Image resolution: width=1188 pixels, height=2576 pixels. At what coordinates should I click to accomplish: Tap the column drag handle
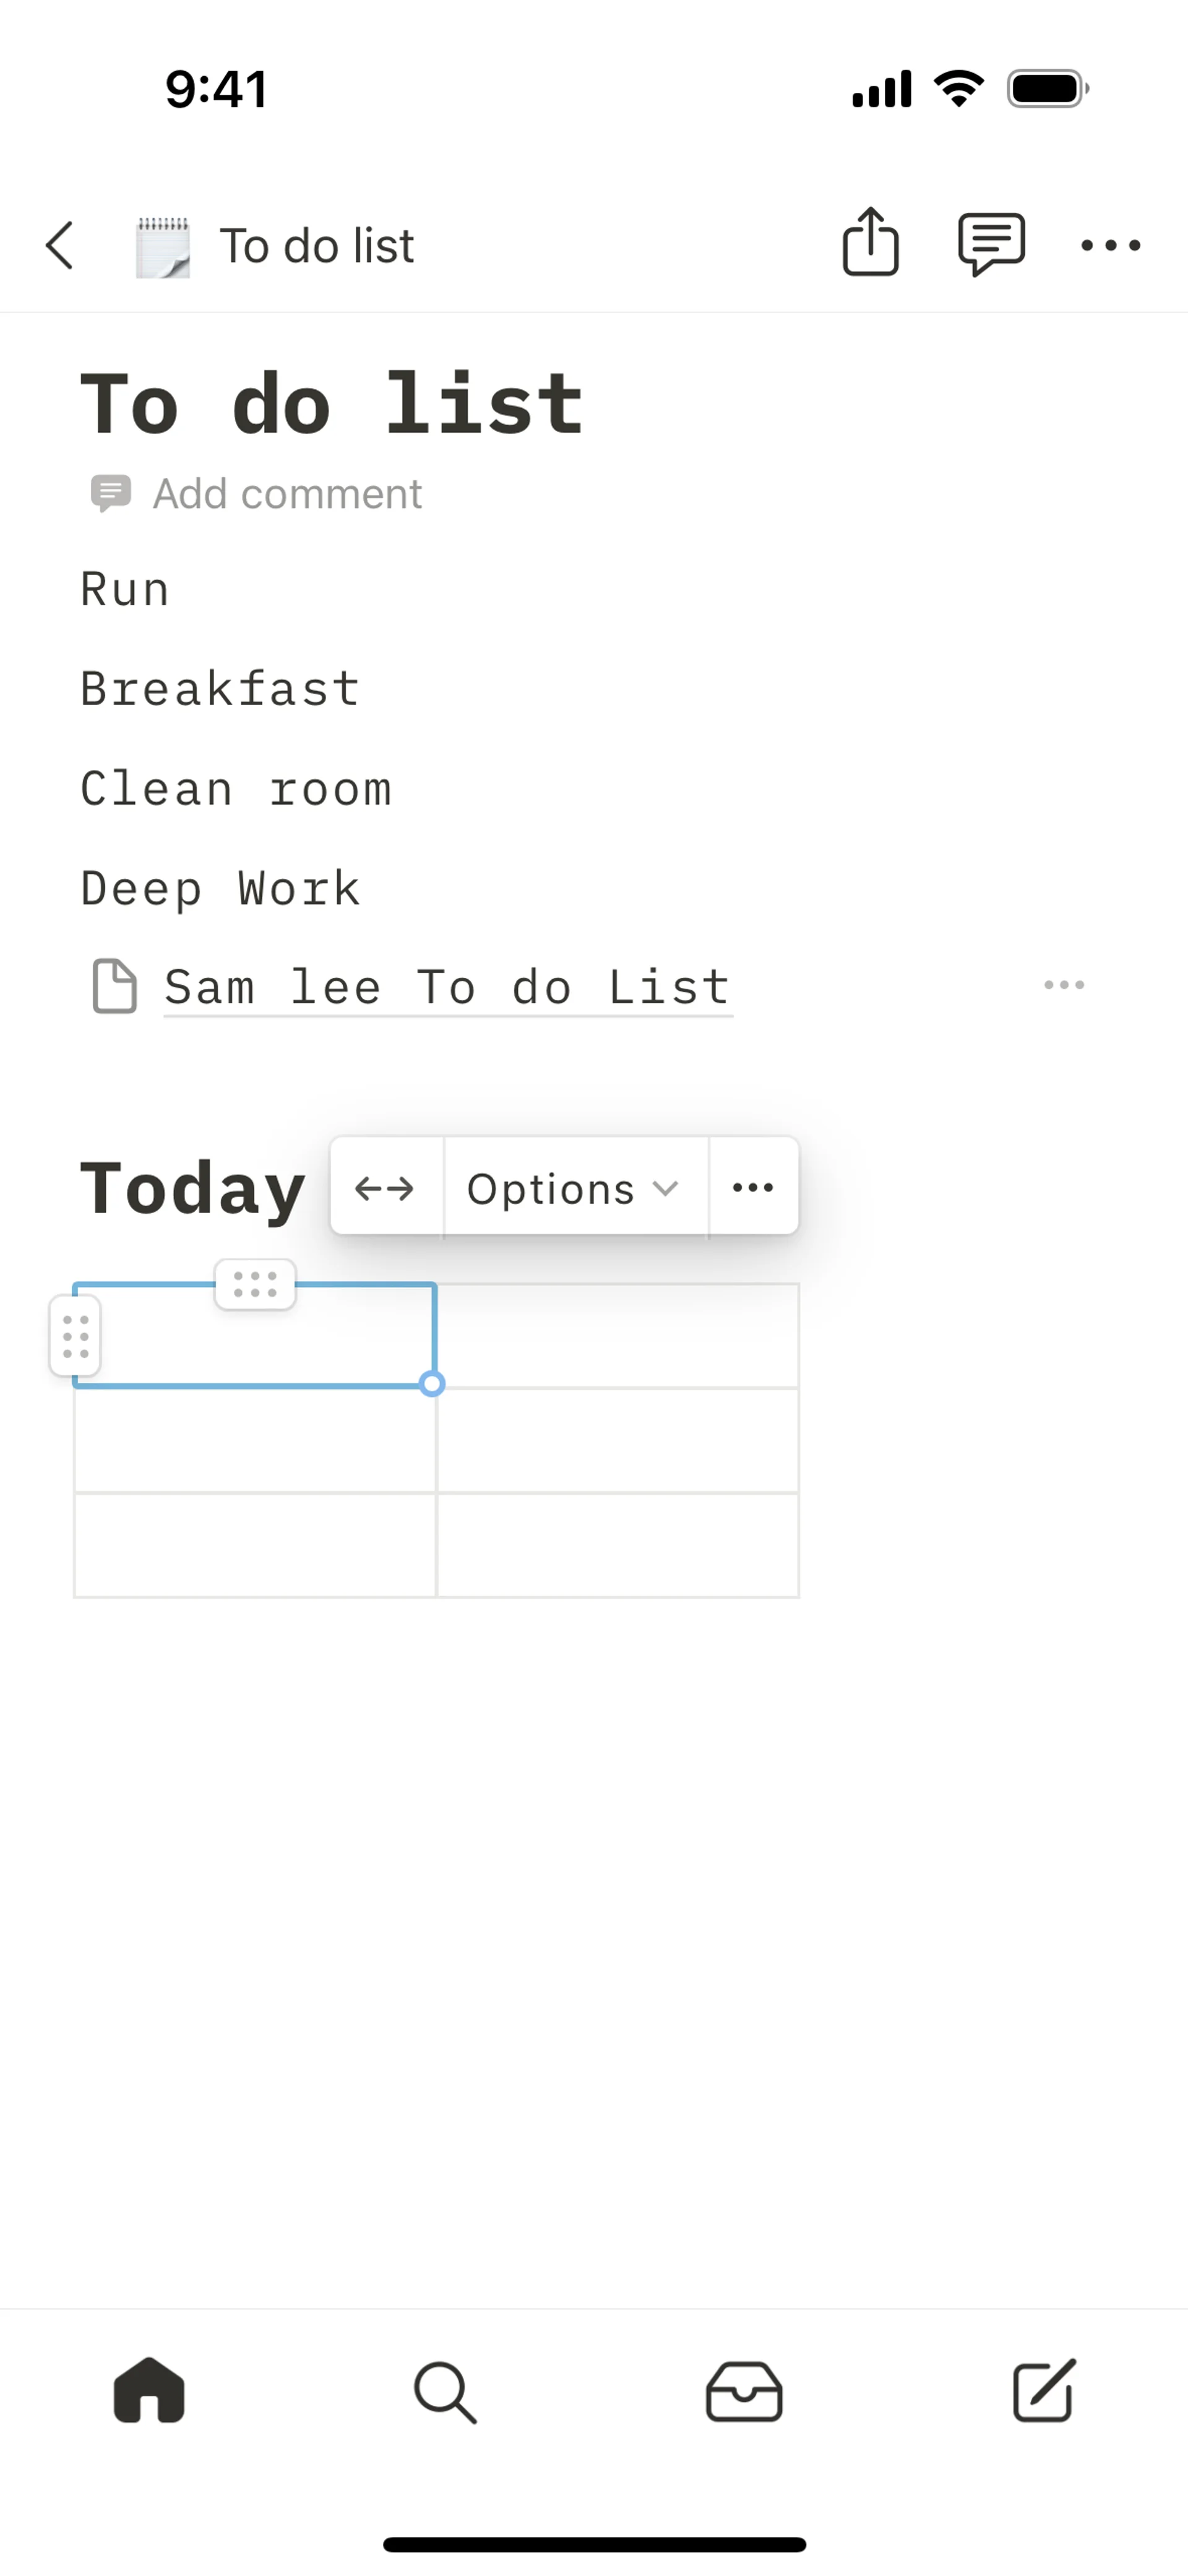255,1284
